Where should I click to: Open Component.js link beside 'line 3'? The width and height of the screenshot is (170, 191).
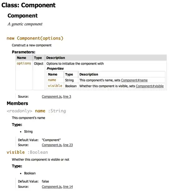coord(52,96)
